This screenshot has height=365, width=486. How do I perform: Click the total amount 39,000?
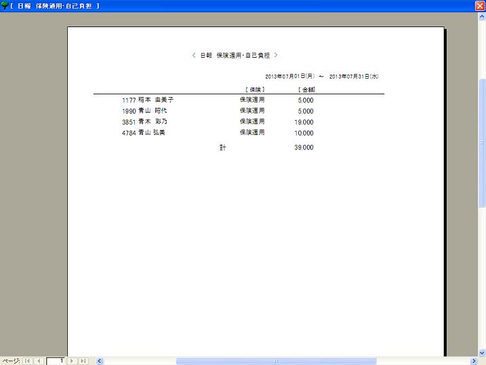point(304,148)
